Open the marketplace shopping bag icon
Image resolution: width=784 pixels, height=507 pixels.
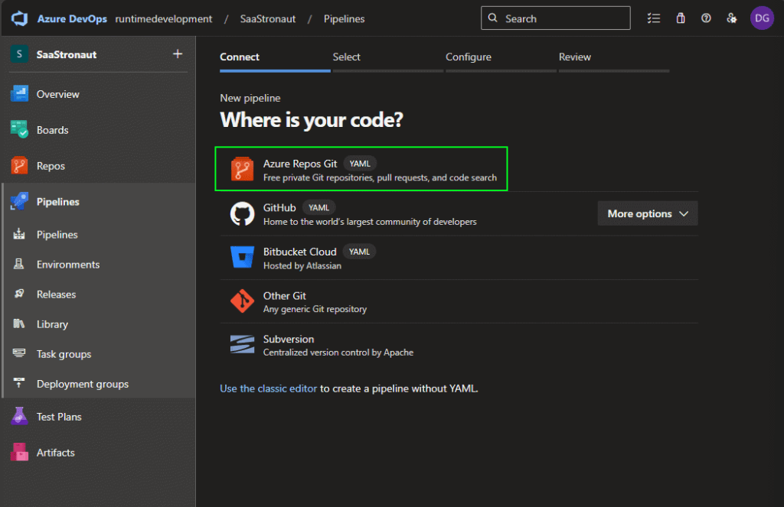pyautogui.click(x=680, y=18)
